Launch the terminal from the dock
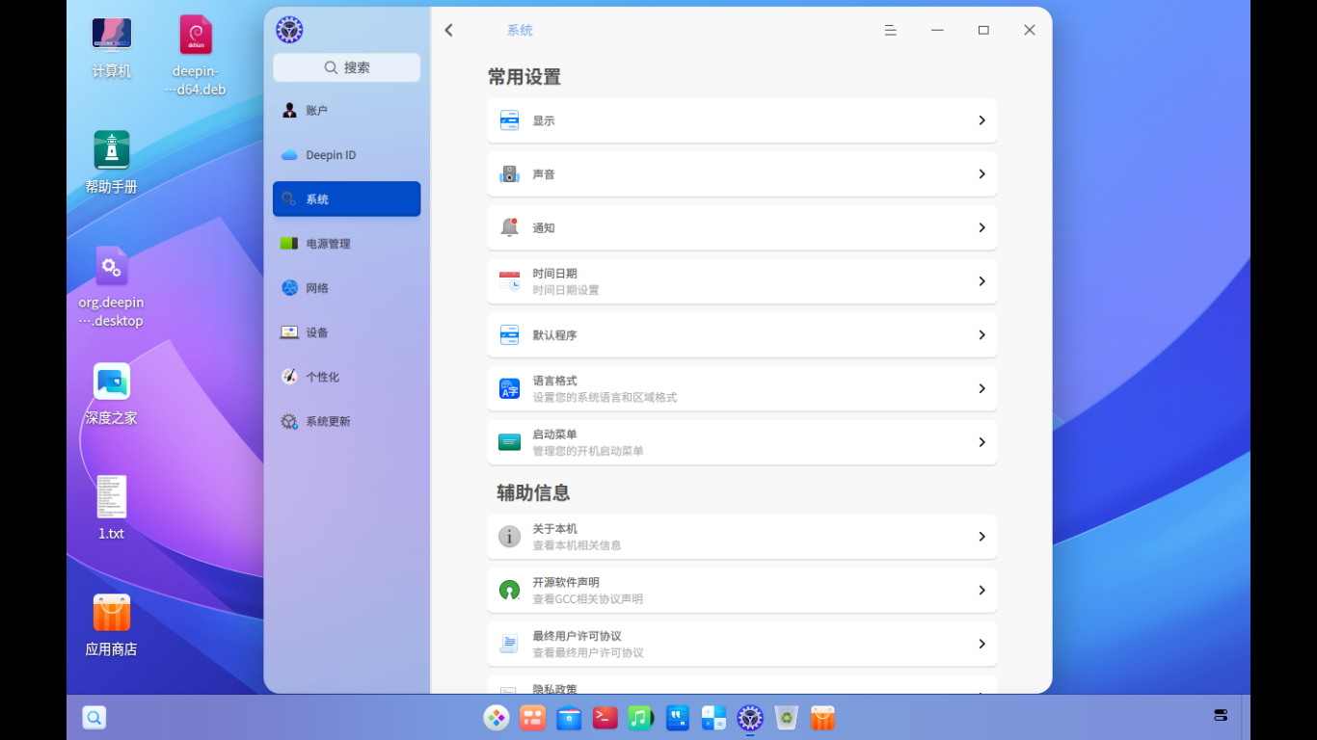This screenshot has height=740, width=1317. pyautogui.click(x=605, y=718)
